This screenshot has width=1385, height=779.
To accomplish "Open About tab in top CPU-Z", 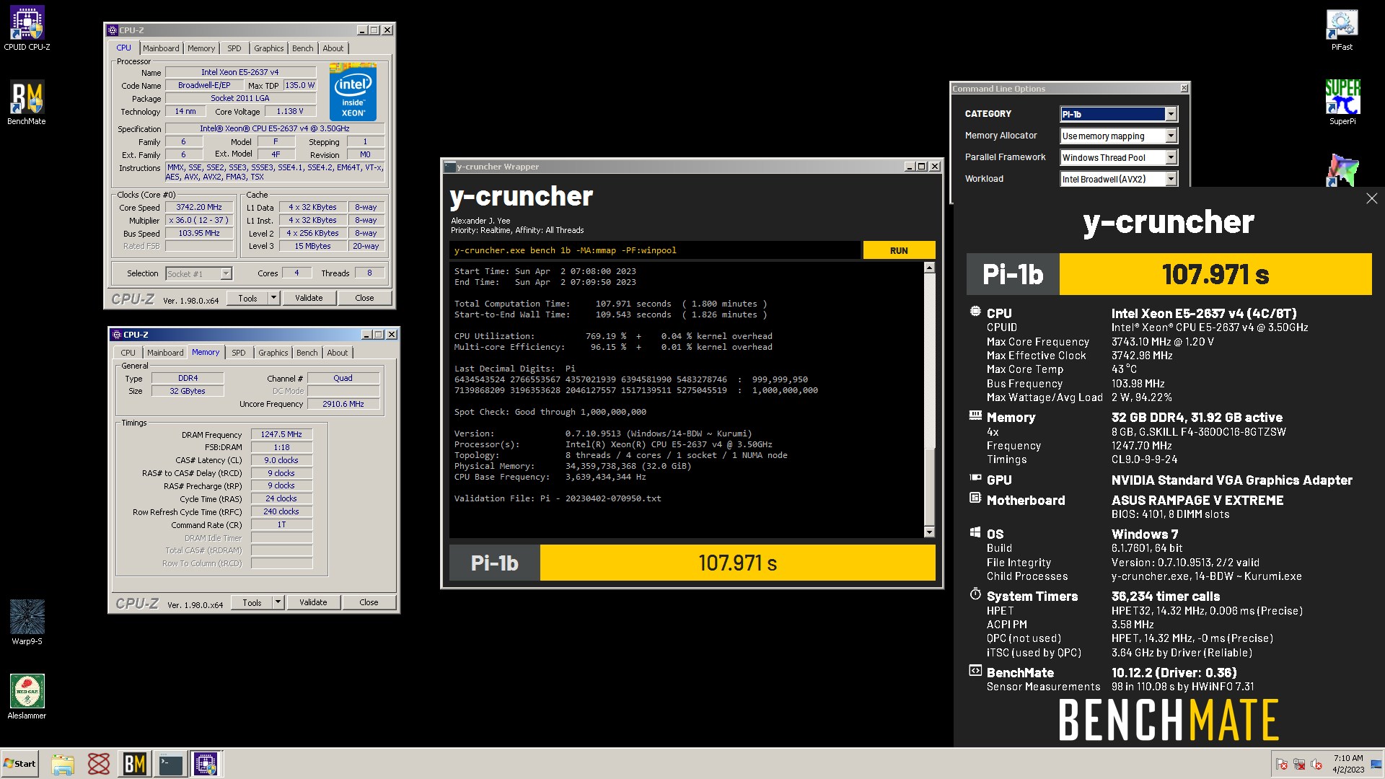I will click(x=333, y=48).
